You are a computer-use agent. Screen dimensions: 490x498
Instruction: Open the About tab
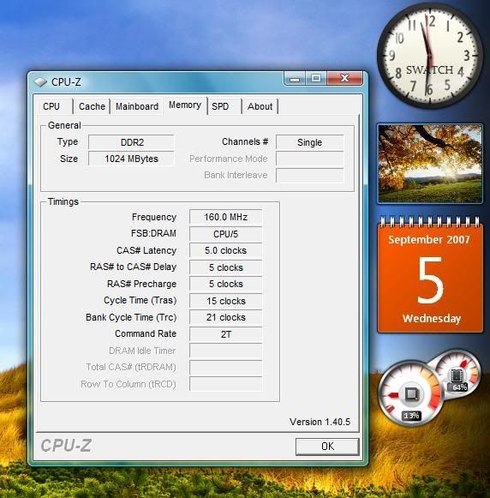(260, 106)
